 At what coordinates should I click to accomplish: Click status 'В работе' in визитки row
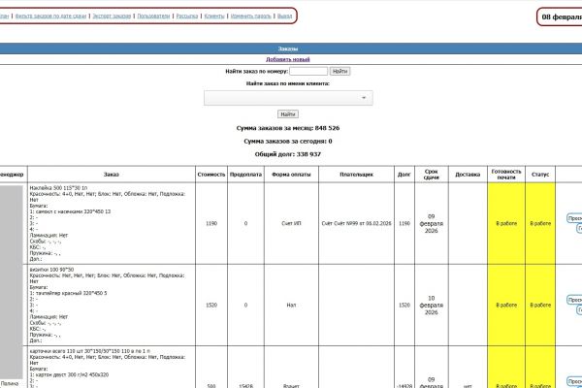click(540, 306)
